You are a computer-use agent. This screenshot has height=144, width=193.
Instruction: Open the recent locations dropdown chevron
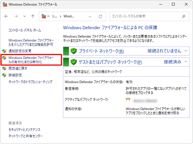pos(24,16)
